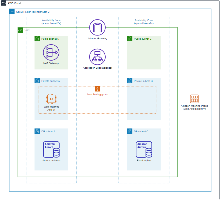Select the T2 Web Instance icon
Image resolution: width=220 pixels, height=201 pixels.
click(51, 99)
